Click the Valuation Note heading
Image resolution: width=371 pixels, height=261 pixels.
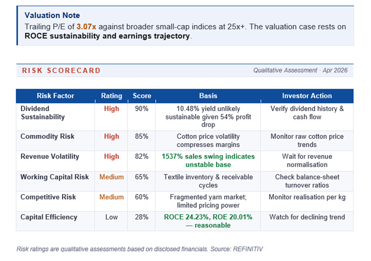coord(52,16)
